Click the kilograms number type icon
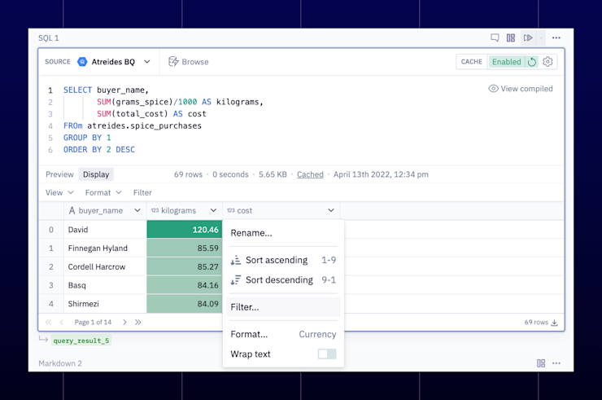 tap(155, 210)
